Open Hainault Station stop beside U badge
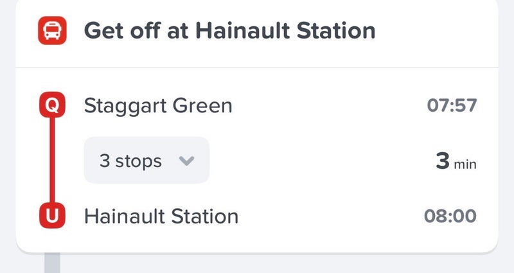Image resolution: width=514 pixels, height=273 pixels. [x=161, y=216]
